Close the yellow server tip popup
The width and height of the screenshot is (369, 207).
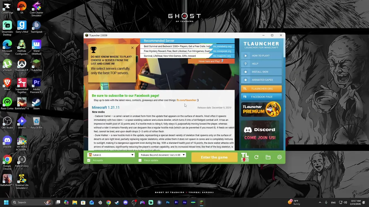[x=132, y=48]
